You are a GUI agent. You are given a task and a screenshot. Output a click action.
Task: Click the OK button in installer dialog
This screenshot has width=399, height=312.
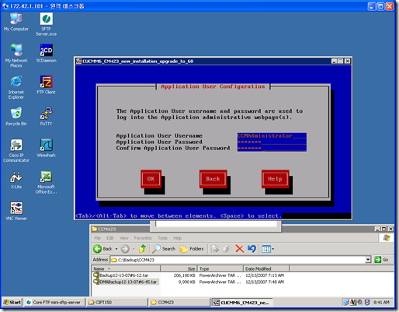pos(151,179)
